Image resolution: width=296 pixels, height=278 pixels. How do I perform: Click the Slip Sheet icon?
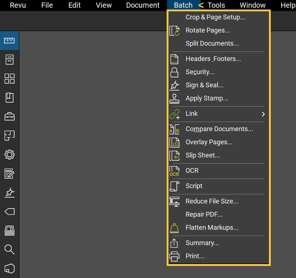click(x=174, y=156)
